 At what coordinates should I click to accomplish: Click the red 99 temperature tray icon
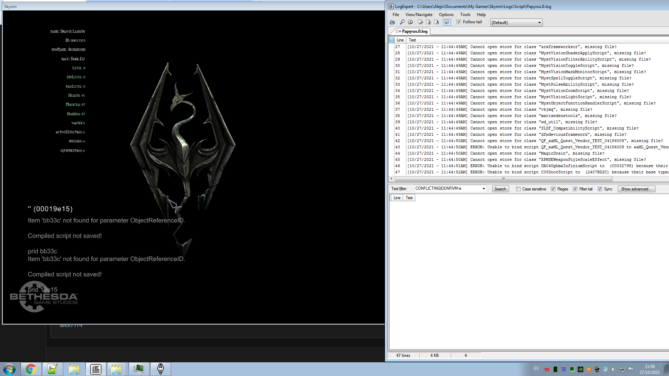coord(547,369)
